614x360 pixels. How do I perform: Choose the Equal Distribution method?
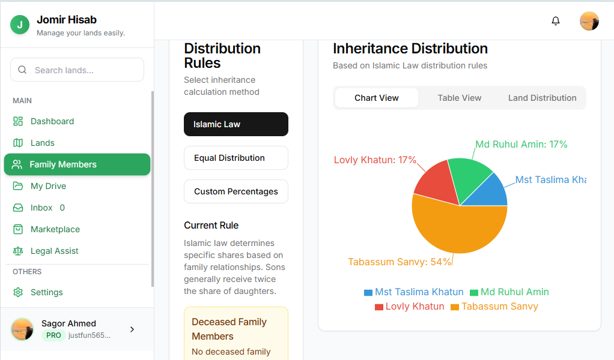tap(236, 158)
